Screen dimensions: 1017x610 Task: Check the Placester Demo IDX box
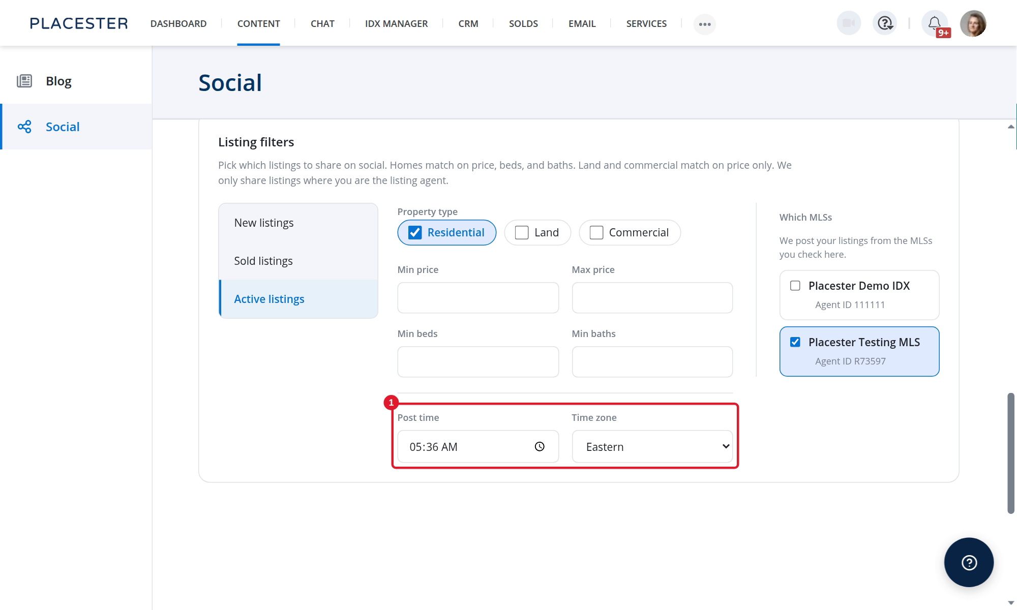(795, 286)
